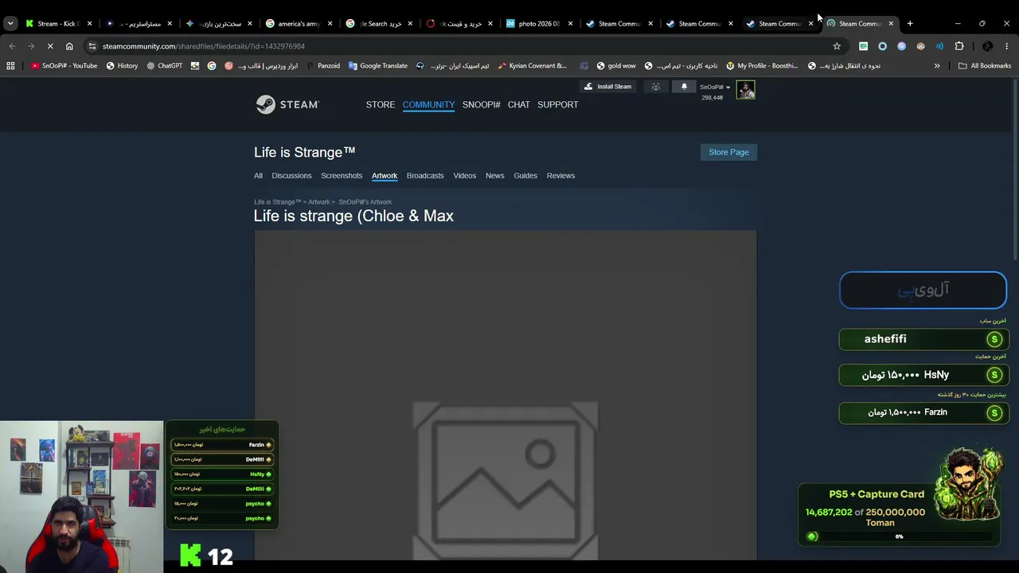Open the History bookmark
The width and height of the screenshot is (1019, 573).
pyautogui.click(x=122, y=66)
